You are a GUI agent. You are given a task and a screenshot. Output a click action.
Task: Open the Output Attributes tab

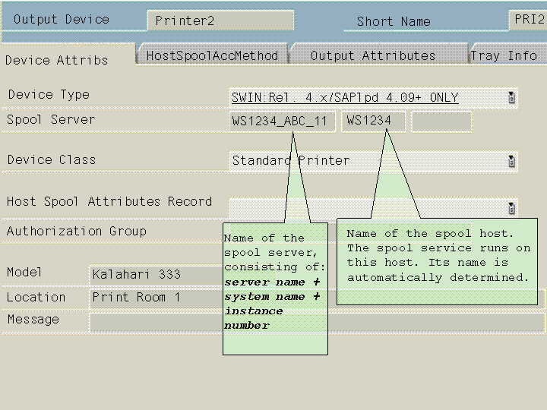tap(373, 55)
